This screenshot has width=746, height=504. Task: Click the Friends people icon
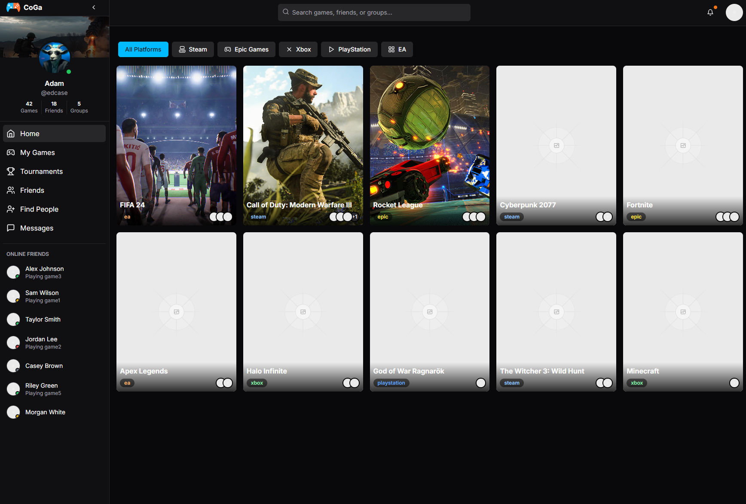coord(11,190)
